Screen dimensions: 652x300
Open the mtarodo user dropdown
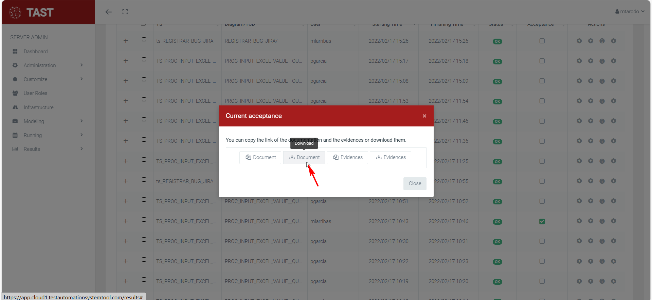[630, 12]
